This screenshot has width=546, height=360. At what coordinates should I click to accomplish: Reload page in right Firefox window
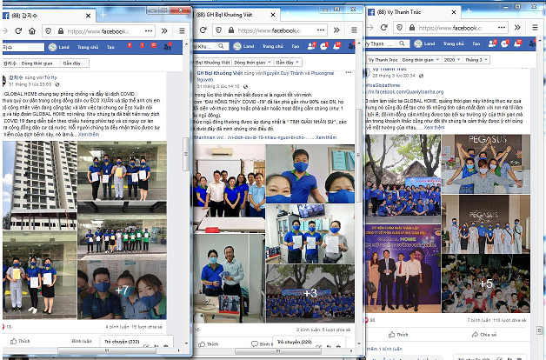click(x=383, y=27)
